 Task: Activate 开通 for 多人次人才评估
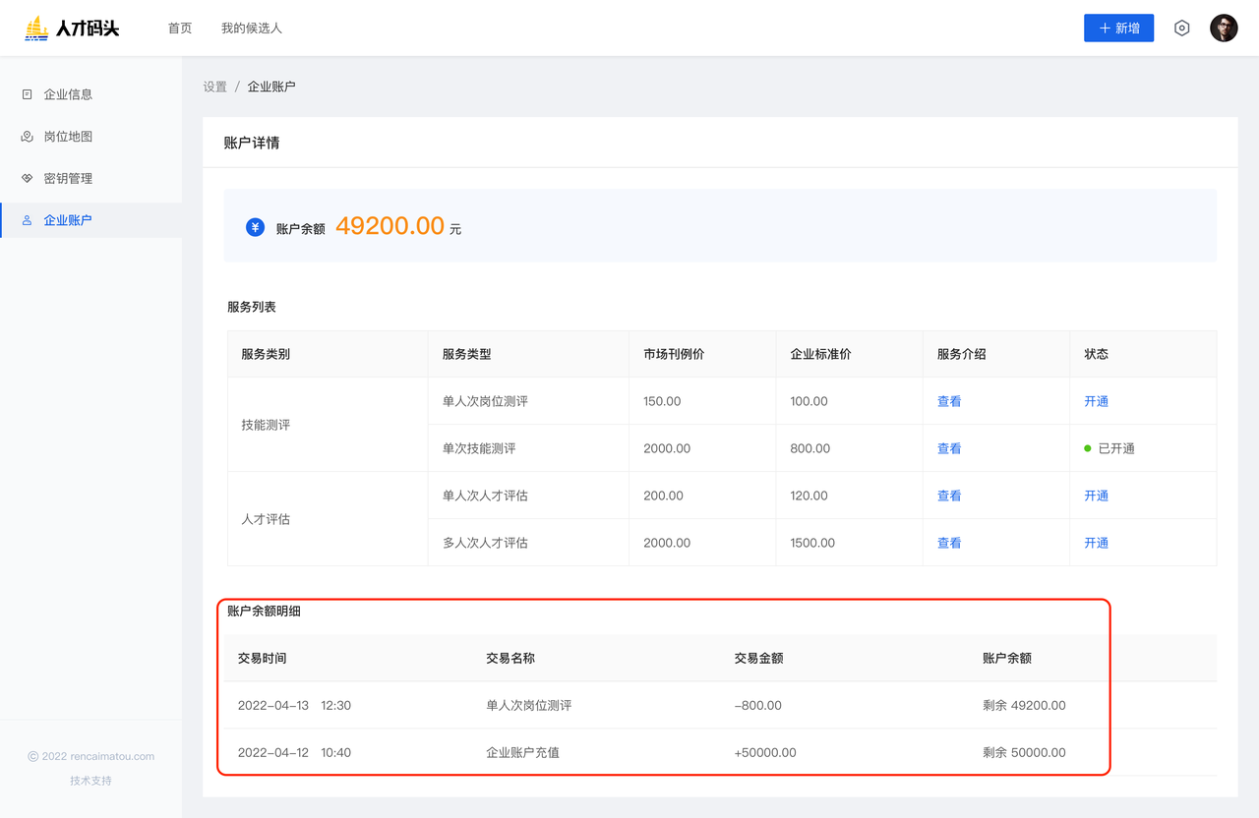[x=1096, y=543]
